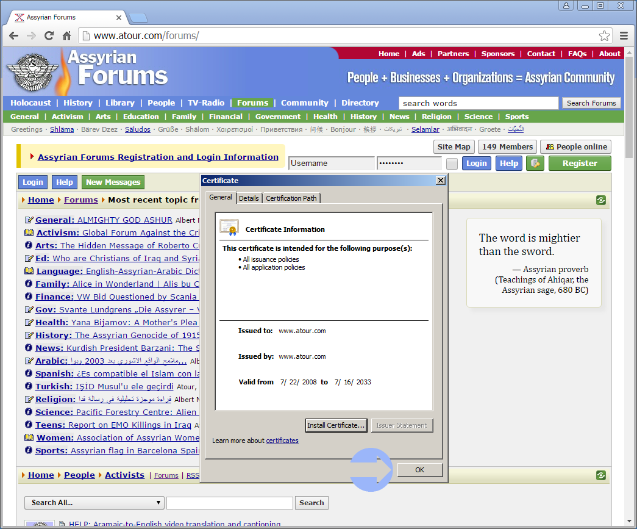Click the Chrome user profile icon
637x529 pixels.
pos(566,5)
